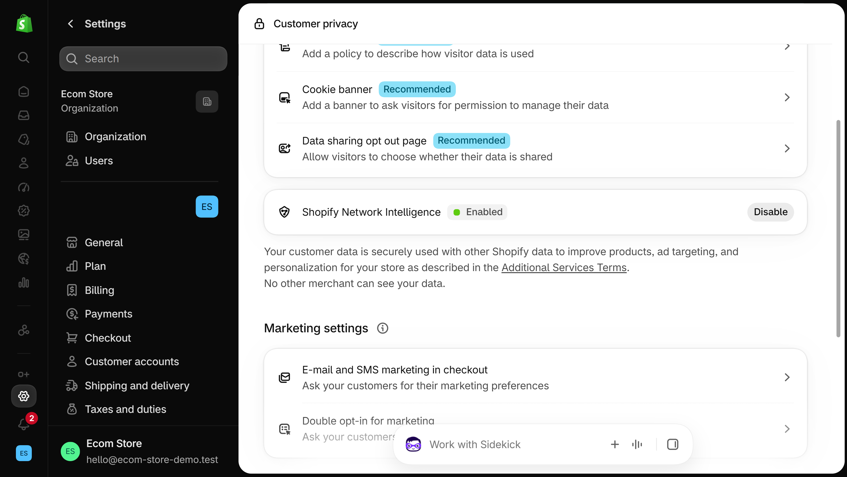Open the Customers person icon in rail
Image resolution: width=847 pixels, height=477 pixels.
pos(24,163)
